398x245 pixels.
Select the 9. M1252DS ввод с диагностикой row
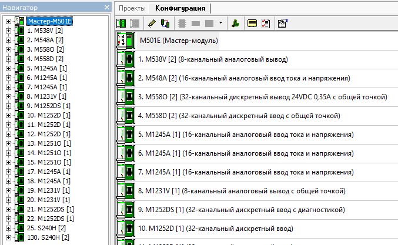(x=256, y=210)
